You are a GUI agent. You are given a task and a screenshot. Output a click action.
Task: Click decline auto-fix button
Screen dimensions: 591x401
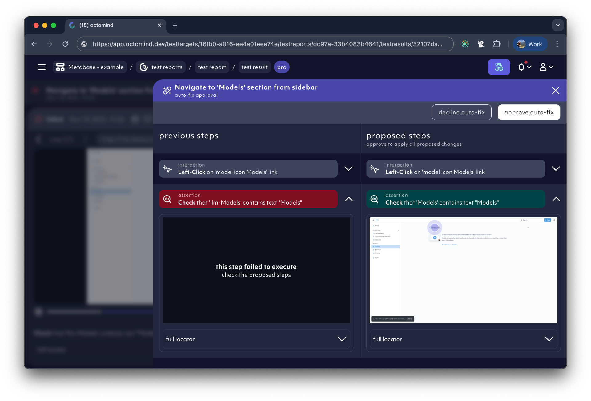click(461, 112)
